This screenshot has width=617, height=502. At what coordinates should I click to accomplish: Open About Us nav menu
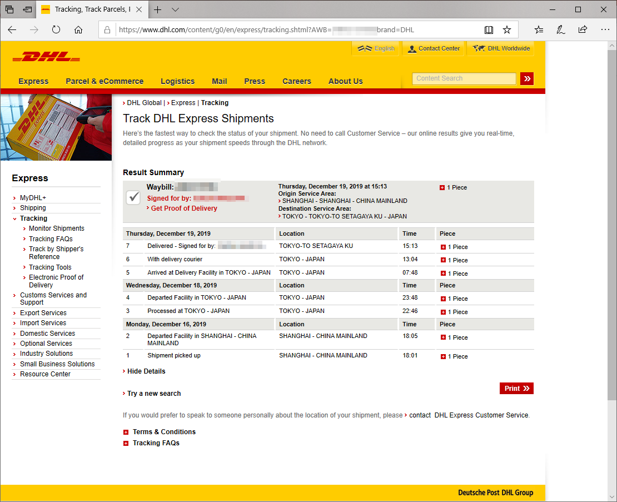point(346,81)
